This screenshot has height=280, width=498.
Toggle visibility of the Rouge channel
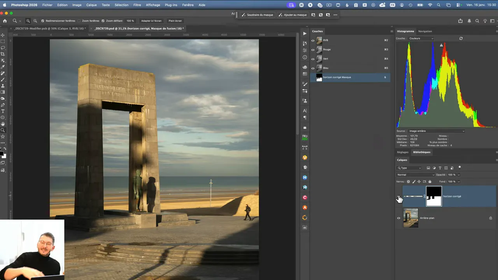(313, 49)
